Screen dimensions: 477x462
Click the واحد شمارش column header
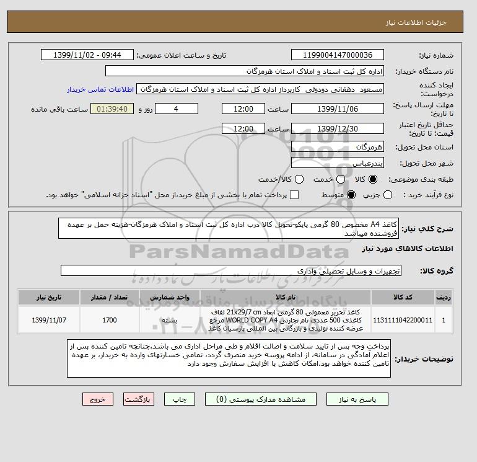(x=170, y=297)
